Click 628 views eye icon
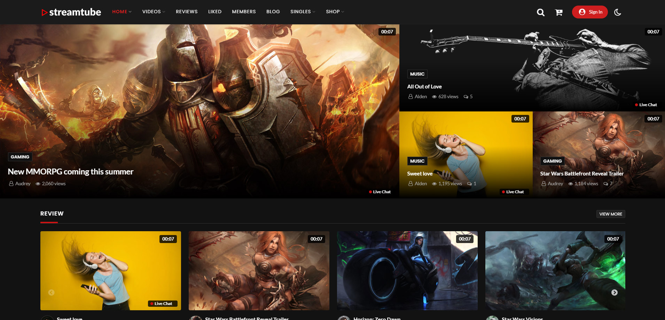665x320 pixels. 434,97
